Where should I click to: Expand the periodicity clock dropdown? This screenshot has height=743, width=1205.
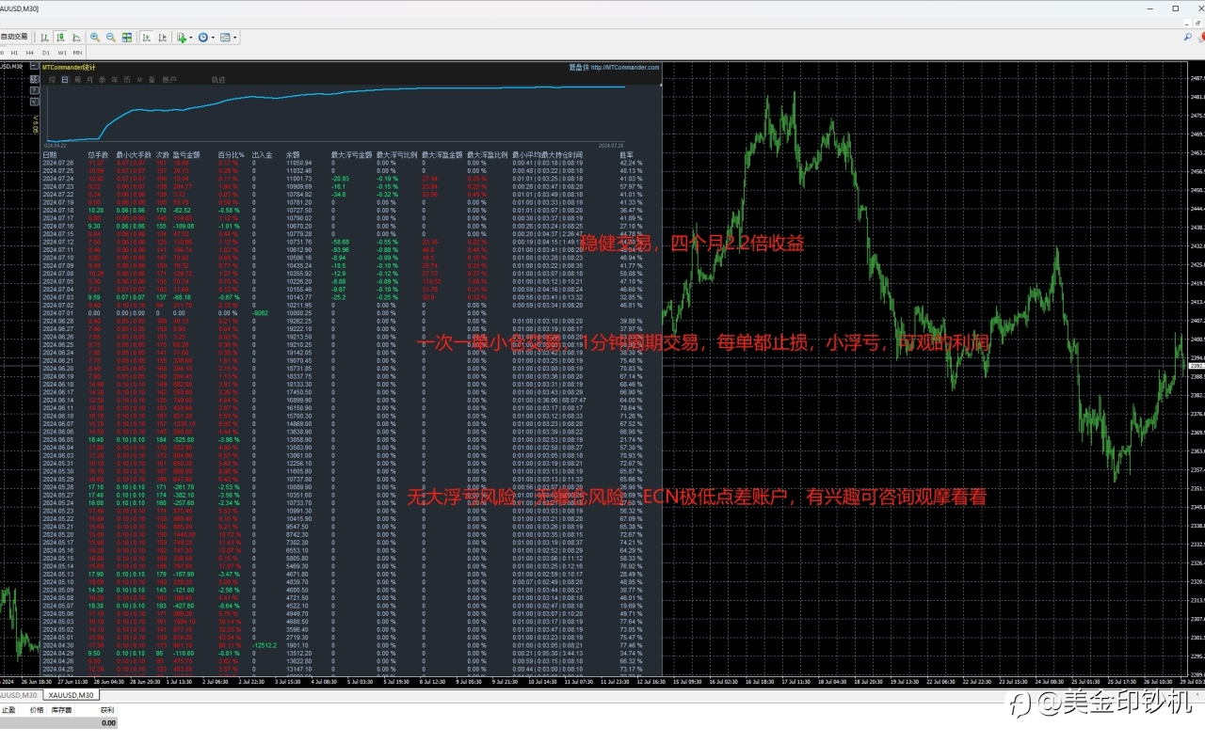point(214,38)
